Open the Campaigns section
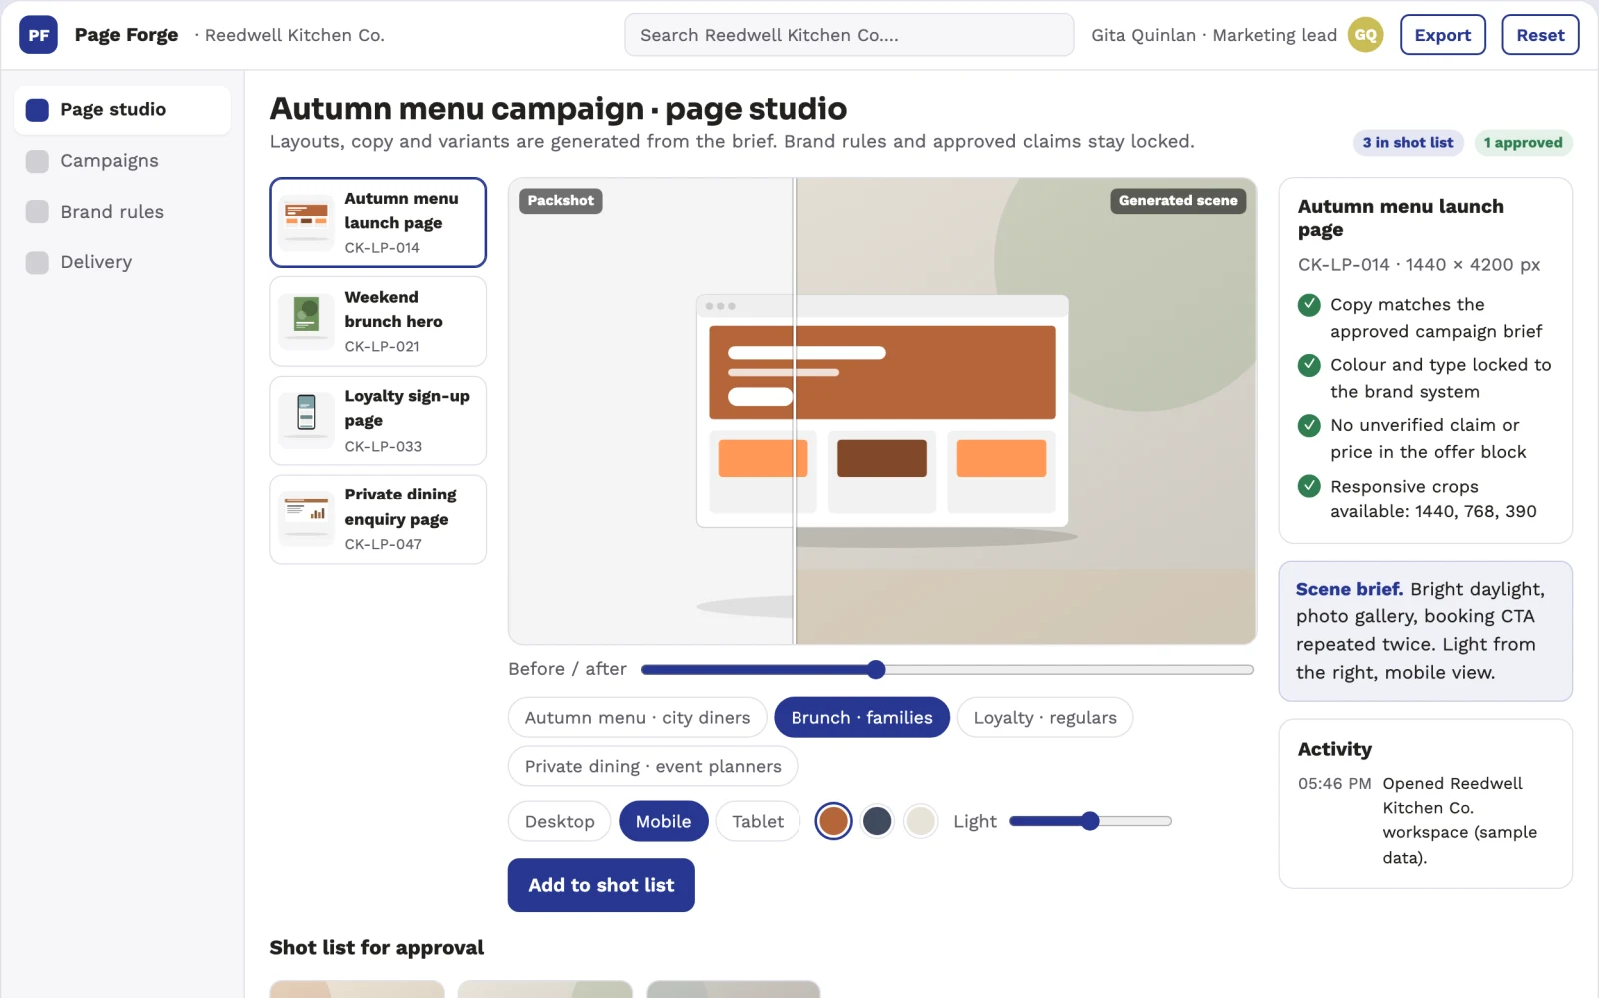The height and width of the screenshot is (998, 1599). pos(122,161)
